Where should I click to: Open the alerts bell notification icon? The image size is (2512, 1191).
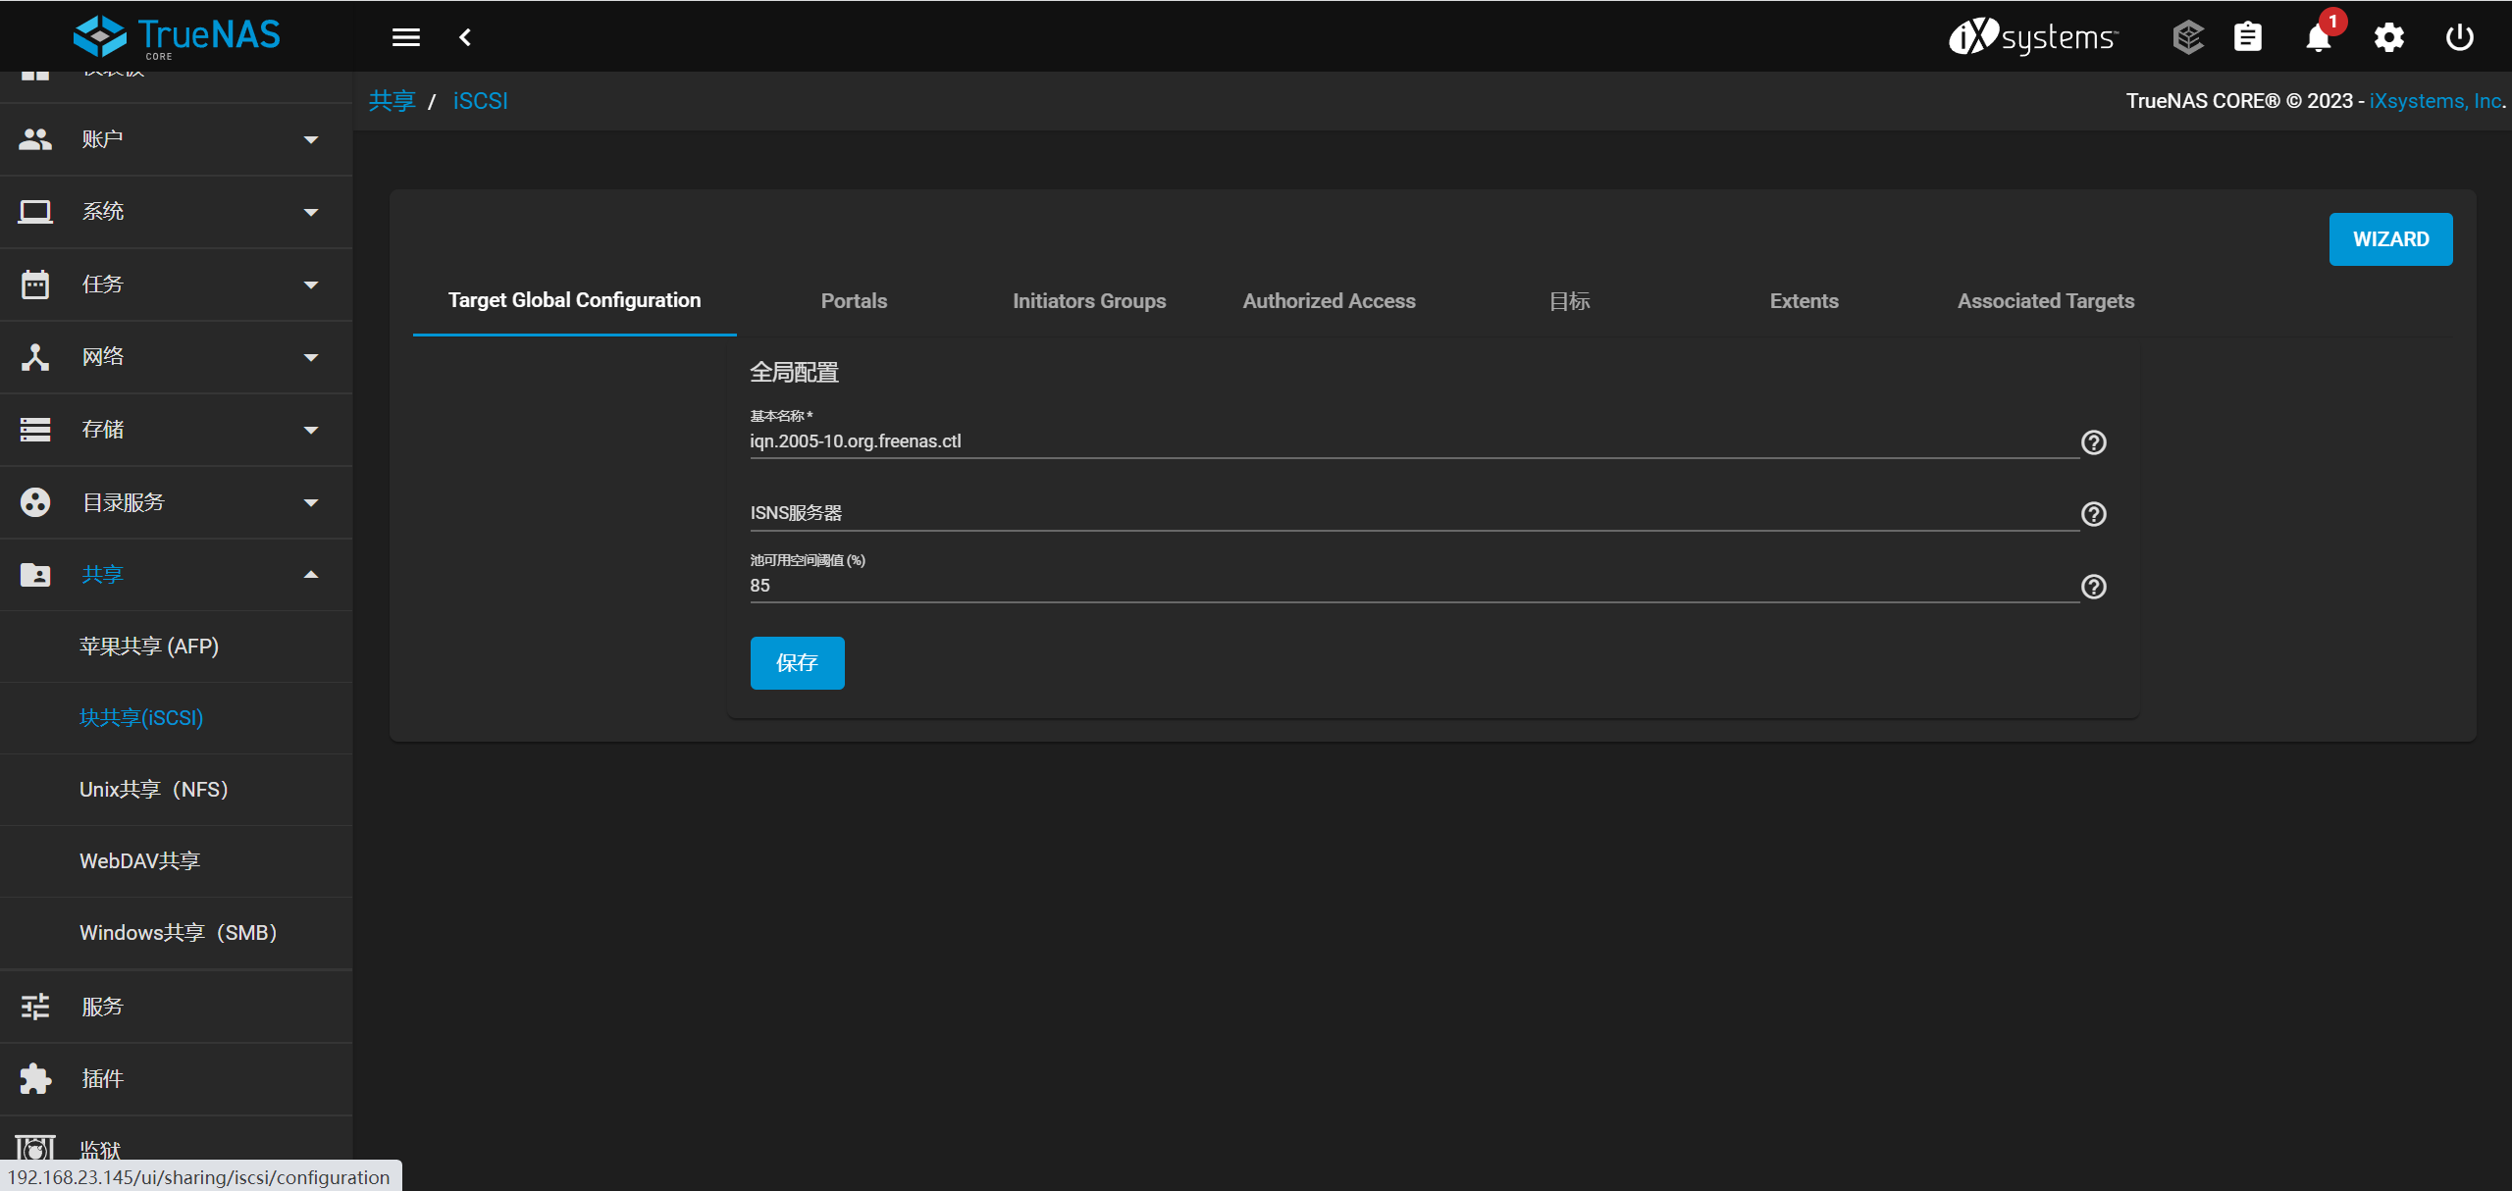(2318, 38)
